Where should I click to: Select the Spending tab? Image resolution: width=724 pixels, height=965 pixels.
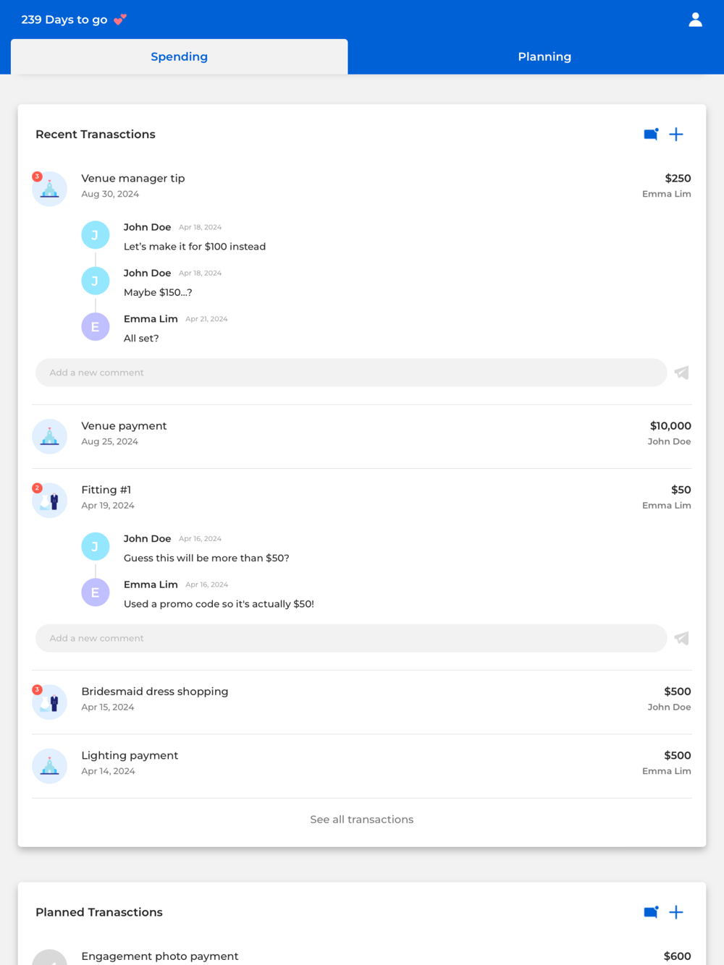(179, 56)
